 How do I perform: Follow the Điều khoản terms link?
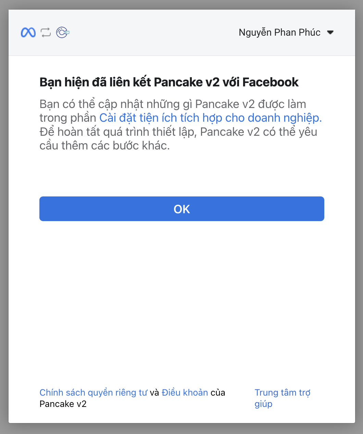click(185, 393)
